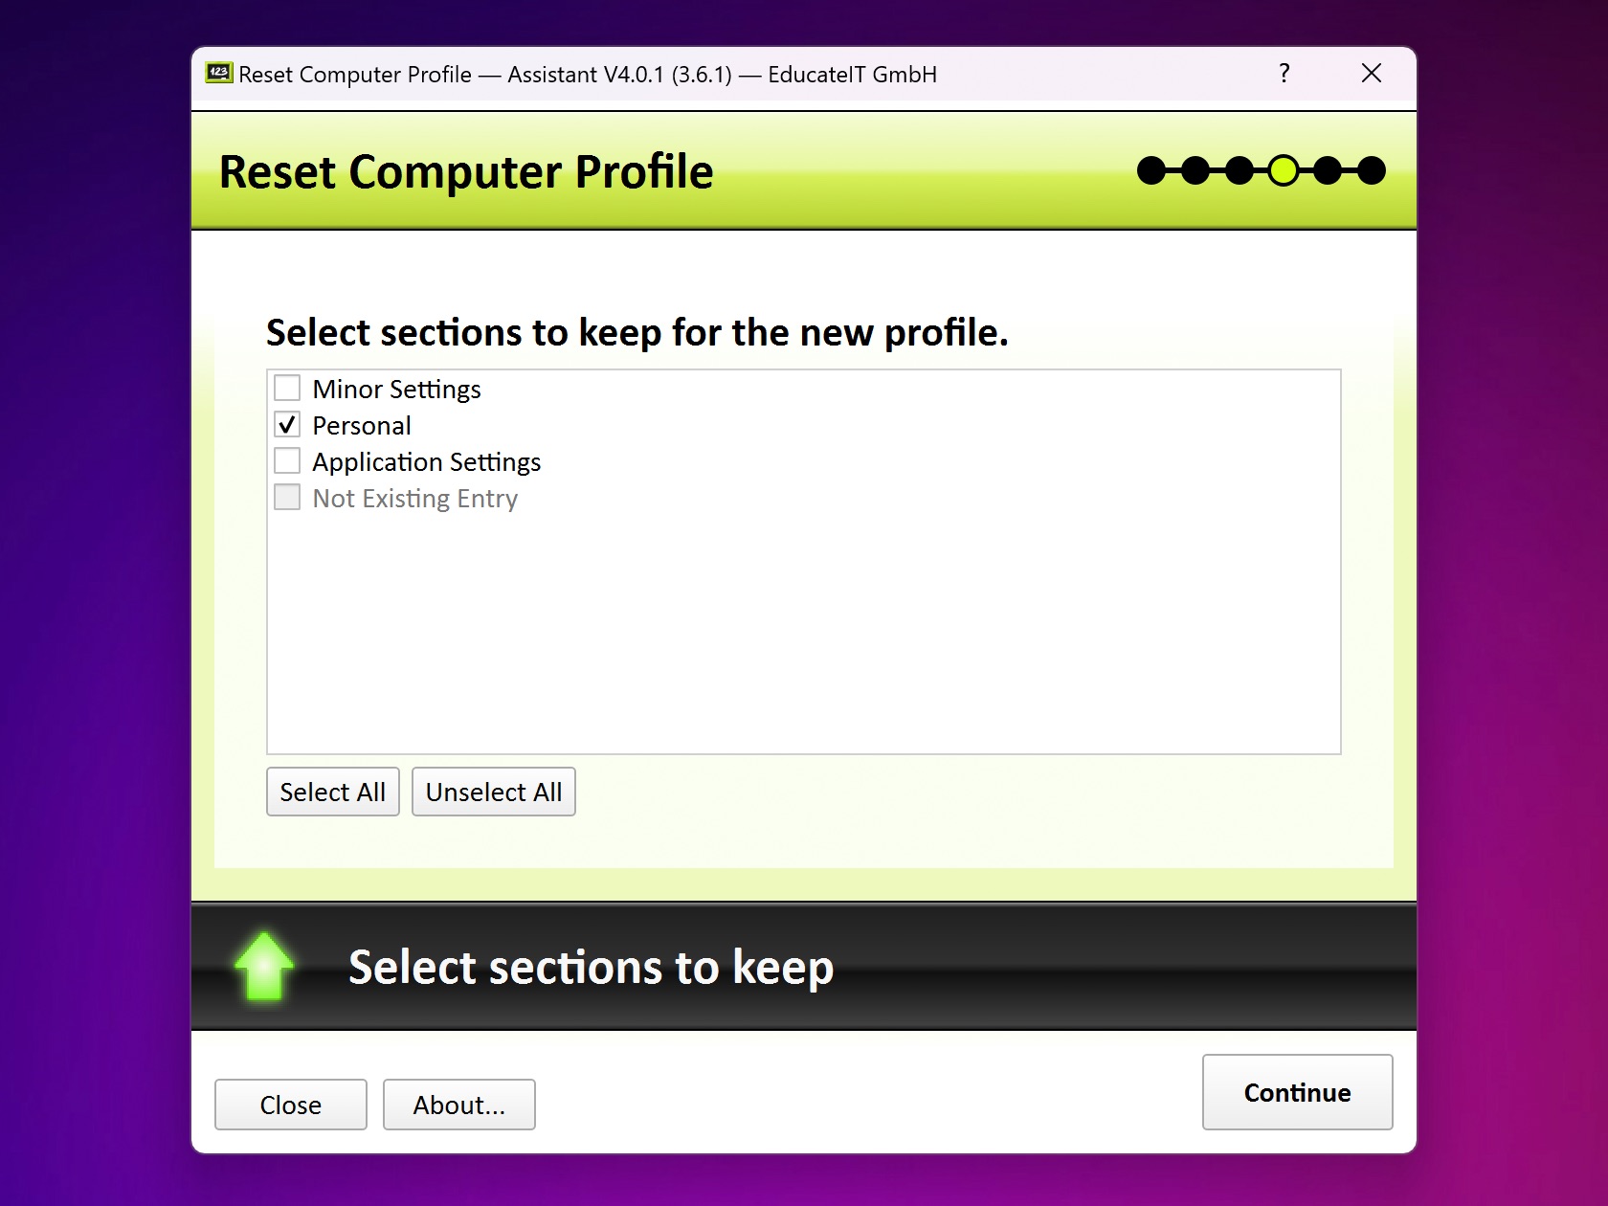Open the Help question mark icon
Screen dimensions: 1608x1206
click(x=1284, y=74)
